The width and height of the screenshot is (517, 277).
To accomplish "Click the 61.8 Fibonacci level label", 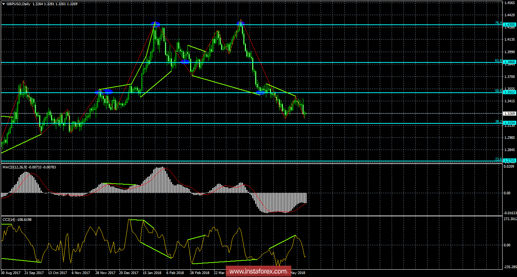I will click(x=498, y=61).
